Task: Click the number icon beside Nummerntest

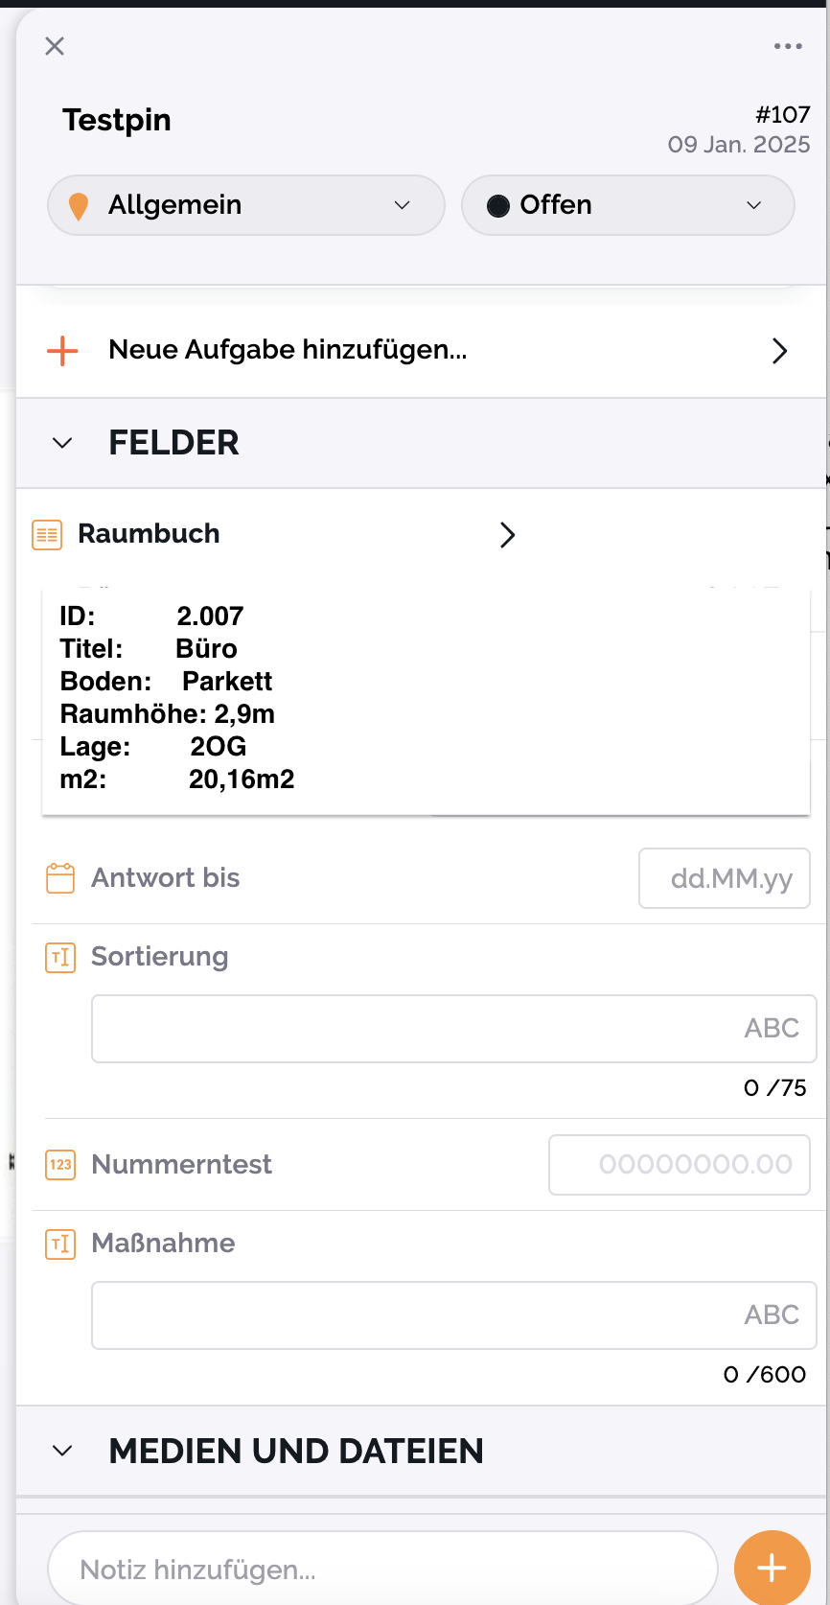Action: pos(60,1165)
